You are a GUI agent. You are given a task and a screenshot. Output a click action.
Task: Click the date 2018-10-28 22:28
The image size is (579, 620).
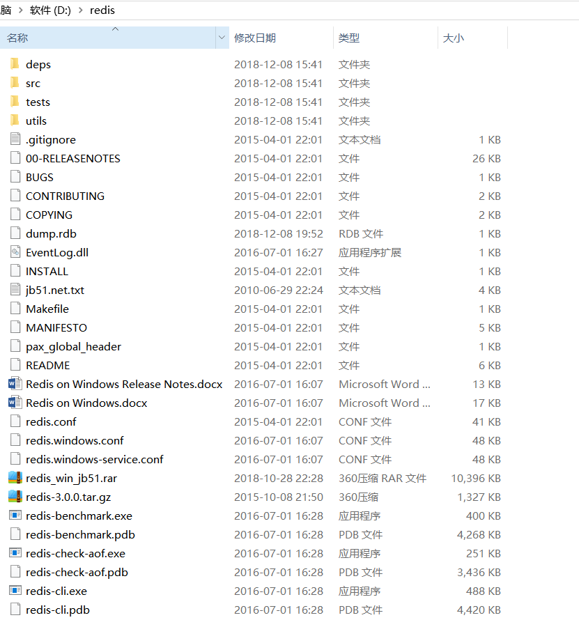pyautogui.click(x=279, y=478)
